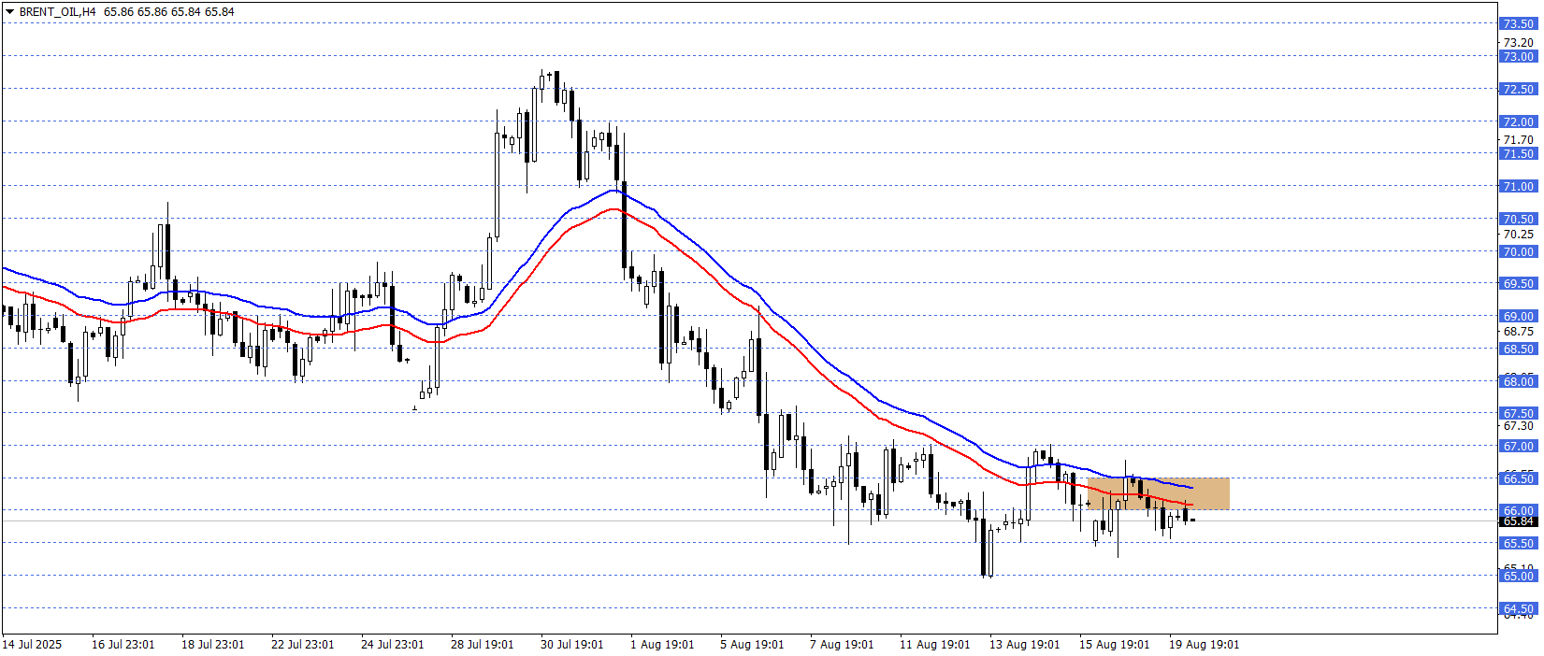Screen dimensions: 1544x656
Task: Click the 67.50 price level label
Action: [x=1519, y=414]
